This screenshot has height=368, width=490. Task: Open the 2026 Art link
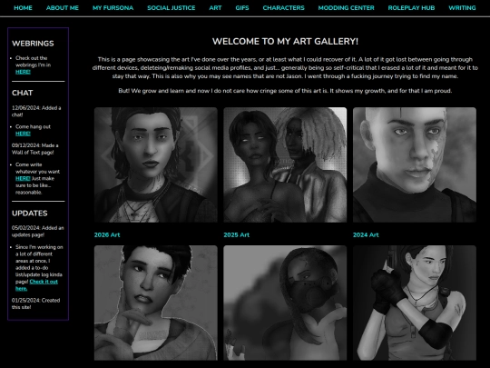click(107, 235)
